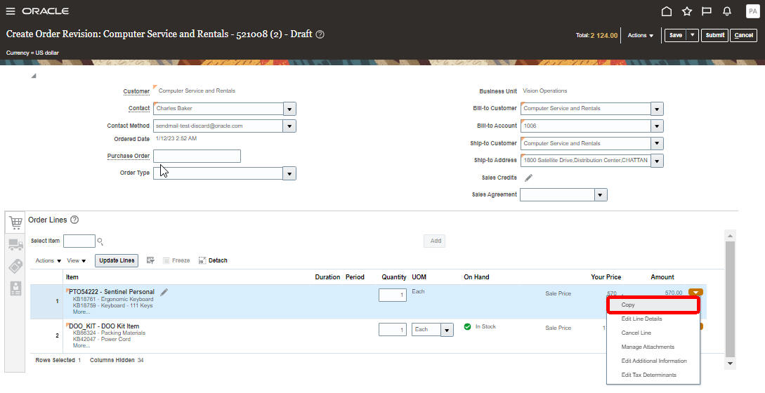Click the Submit button

tap(714, 35)
